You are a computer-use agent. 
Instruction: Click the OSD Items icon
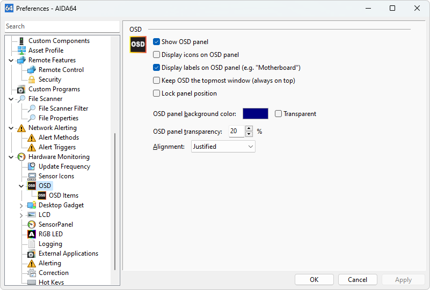[x=42, y=195]
